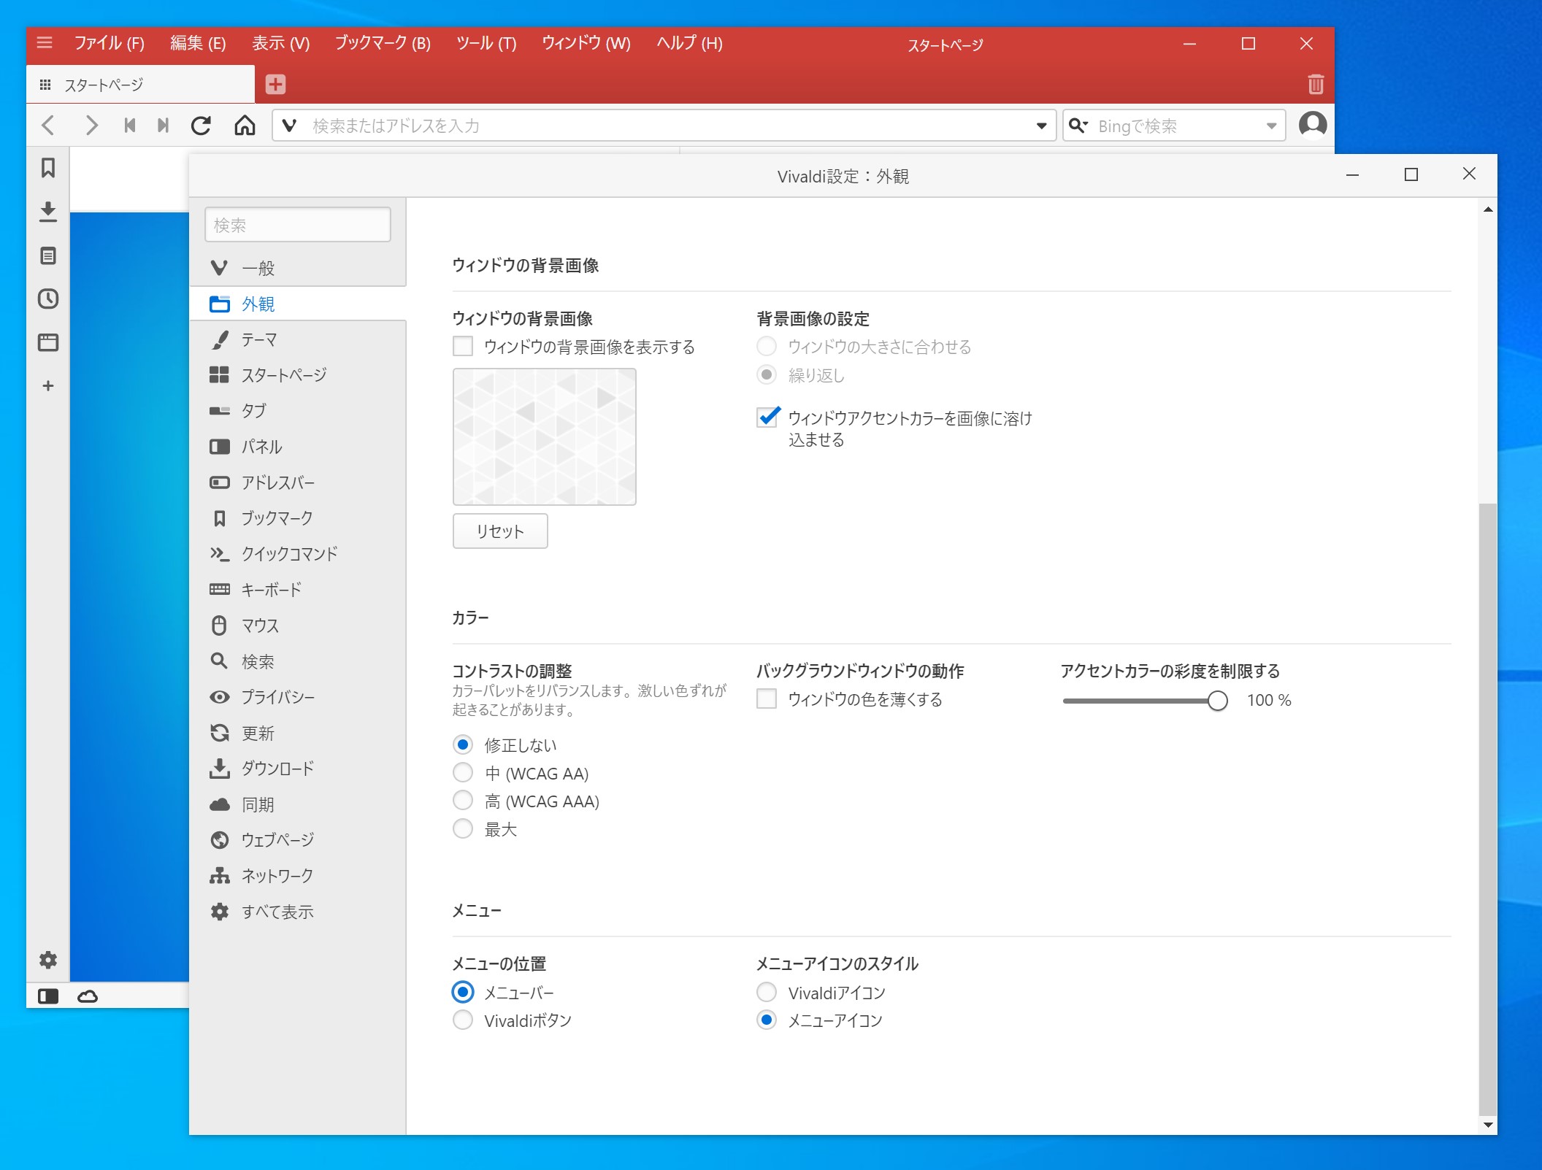Open the address bar dropdown arrow
The width and height of the screenshot is (1542, 1170).
point(1042,125)
